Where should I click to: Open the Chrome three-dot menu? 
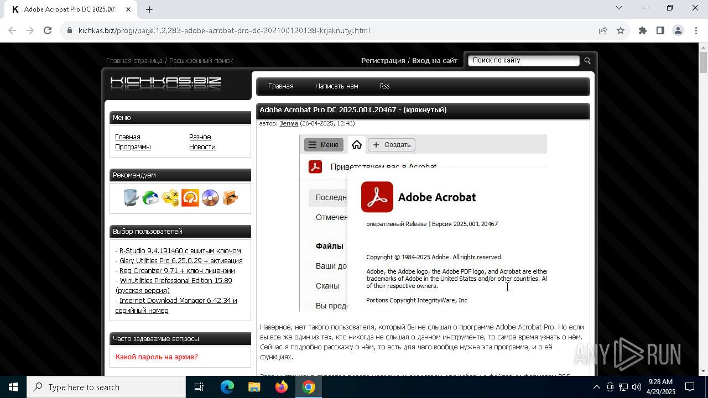click(695, 30)
